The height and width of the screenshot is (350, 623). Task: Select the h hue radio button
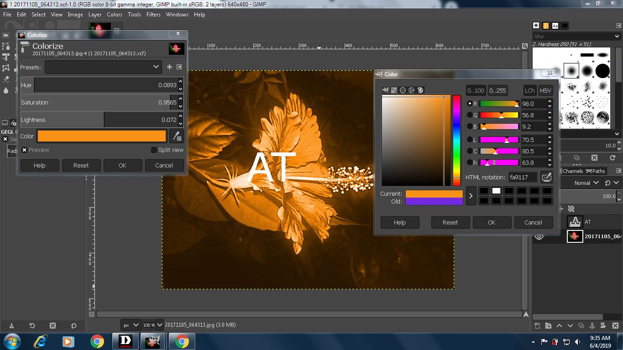(470, 162)
